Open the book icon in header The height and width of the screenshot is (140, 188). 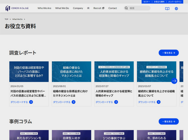(x=167, y=9)
